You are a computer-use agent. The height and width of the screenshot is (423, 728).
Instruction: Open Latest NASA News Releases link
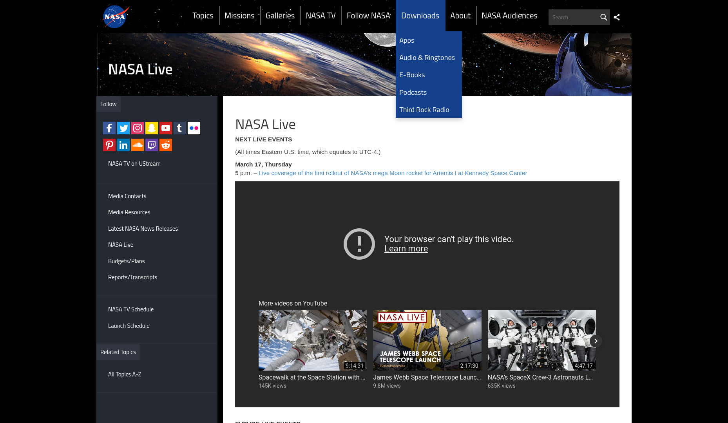click(x=143, y=229)
